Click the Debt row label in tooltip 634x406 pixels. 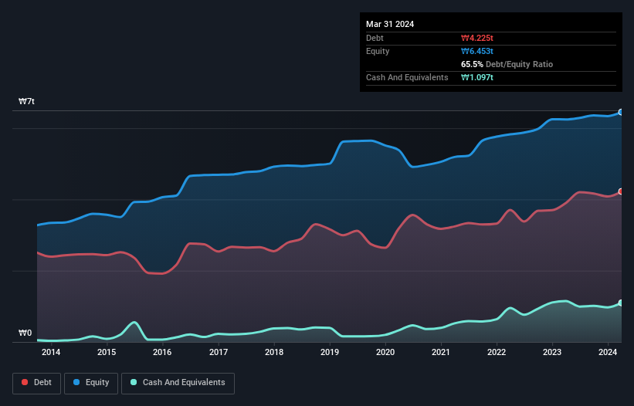(x=375, y=38)
